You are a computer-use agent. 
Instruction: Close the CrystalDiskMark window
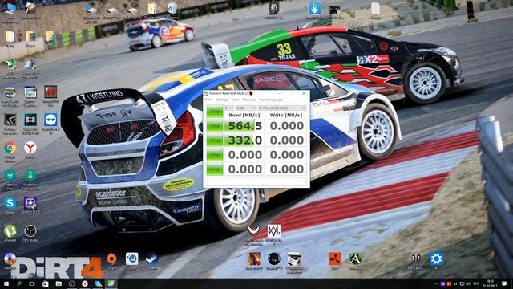pos(304,93)
